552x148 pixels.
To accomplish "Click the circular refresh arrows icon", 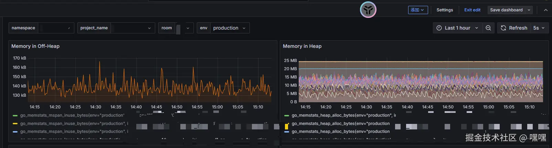I will 503,28.
